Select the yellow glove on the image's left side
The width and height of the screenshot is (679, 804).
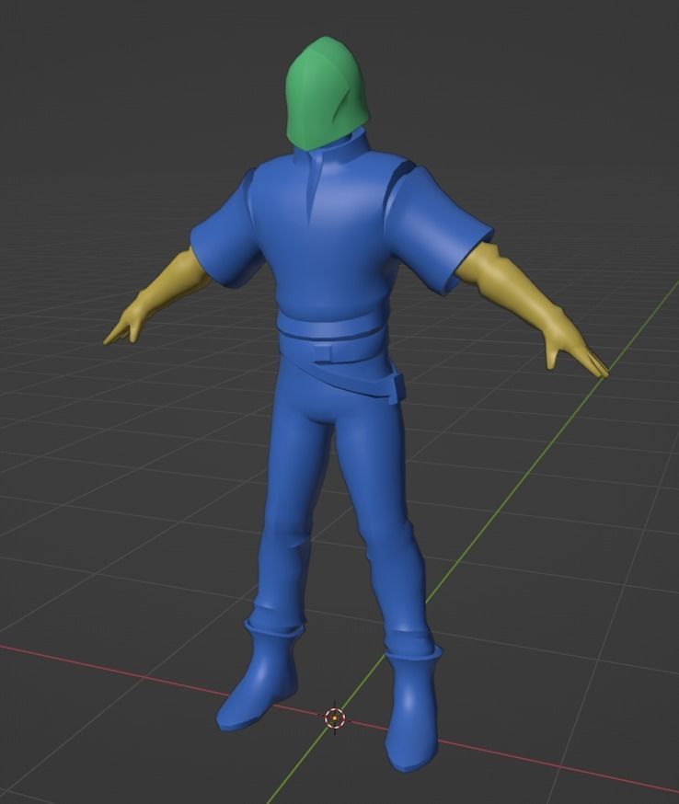click(158, 295)
